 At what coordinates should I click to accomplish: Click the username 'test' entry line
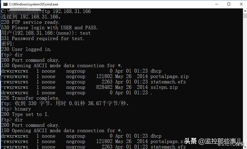tap(46, 33)
